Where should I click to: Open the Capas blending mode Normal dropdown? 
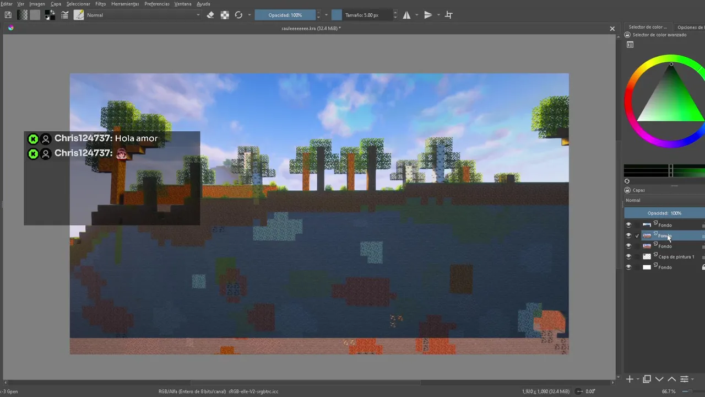click(664, 200)
